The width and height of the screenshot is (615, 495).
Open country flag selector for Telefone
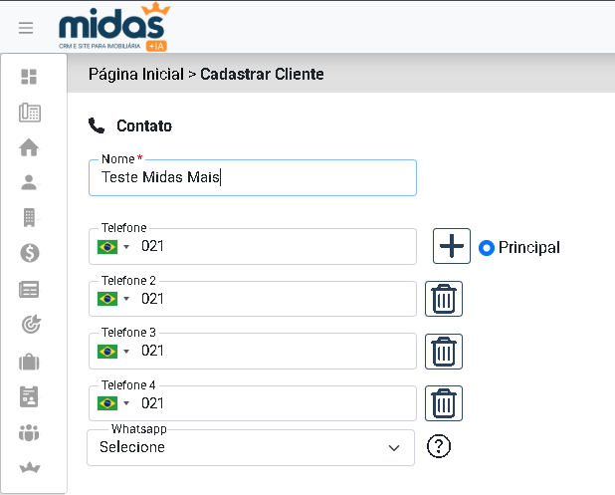[x=112, y=246]
